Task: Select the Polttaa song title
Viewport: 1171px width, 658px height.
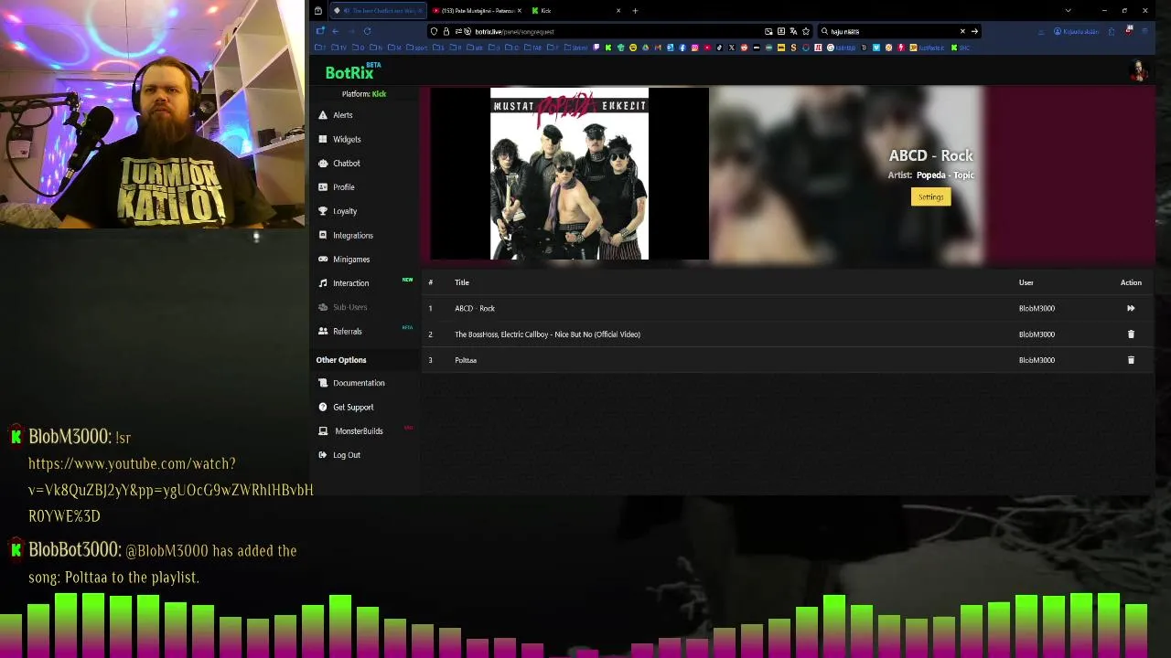Action: (x=466, y=360)
